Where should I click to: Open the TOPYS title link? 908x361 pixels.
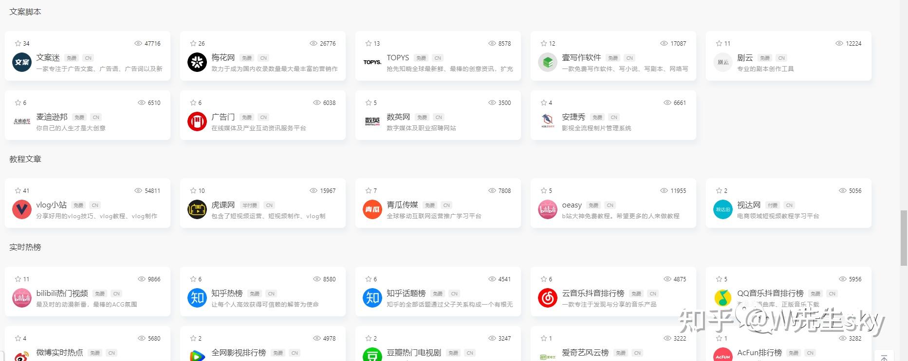click(398, 57)
